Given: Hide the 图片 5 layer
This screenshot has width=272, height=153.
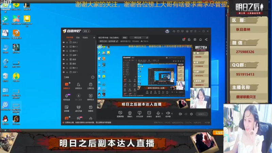Looking at the screenshot, I should pos(64,51).
